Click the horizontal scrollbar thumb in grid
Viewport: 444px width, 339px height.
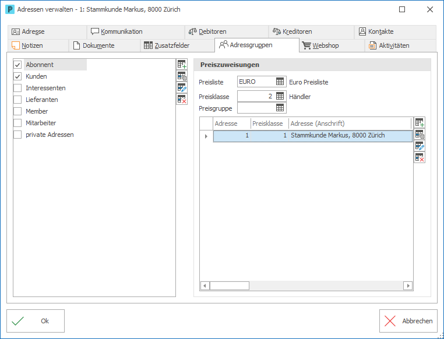230,286
